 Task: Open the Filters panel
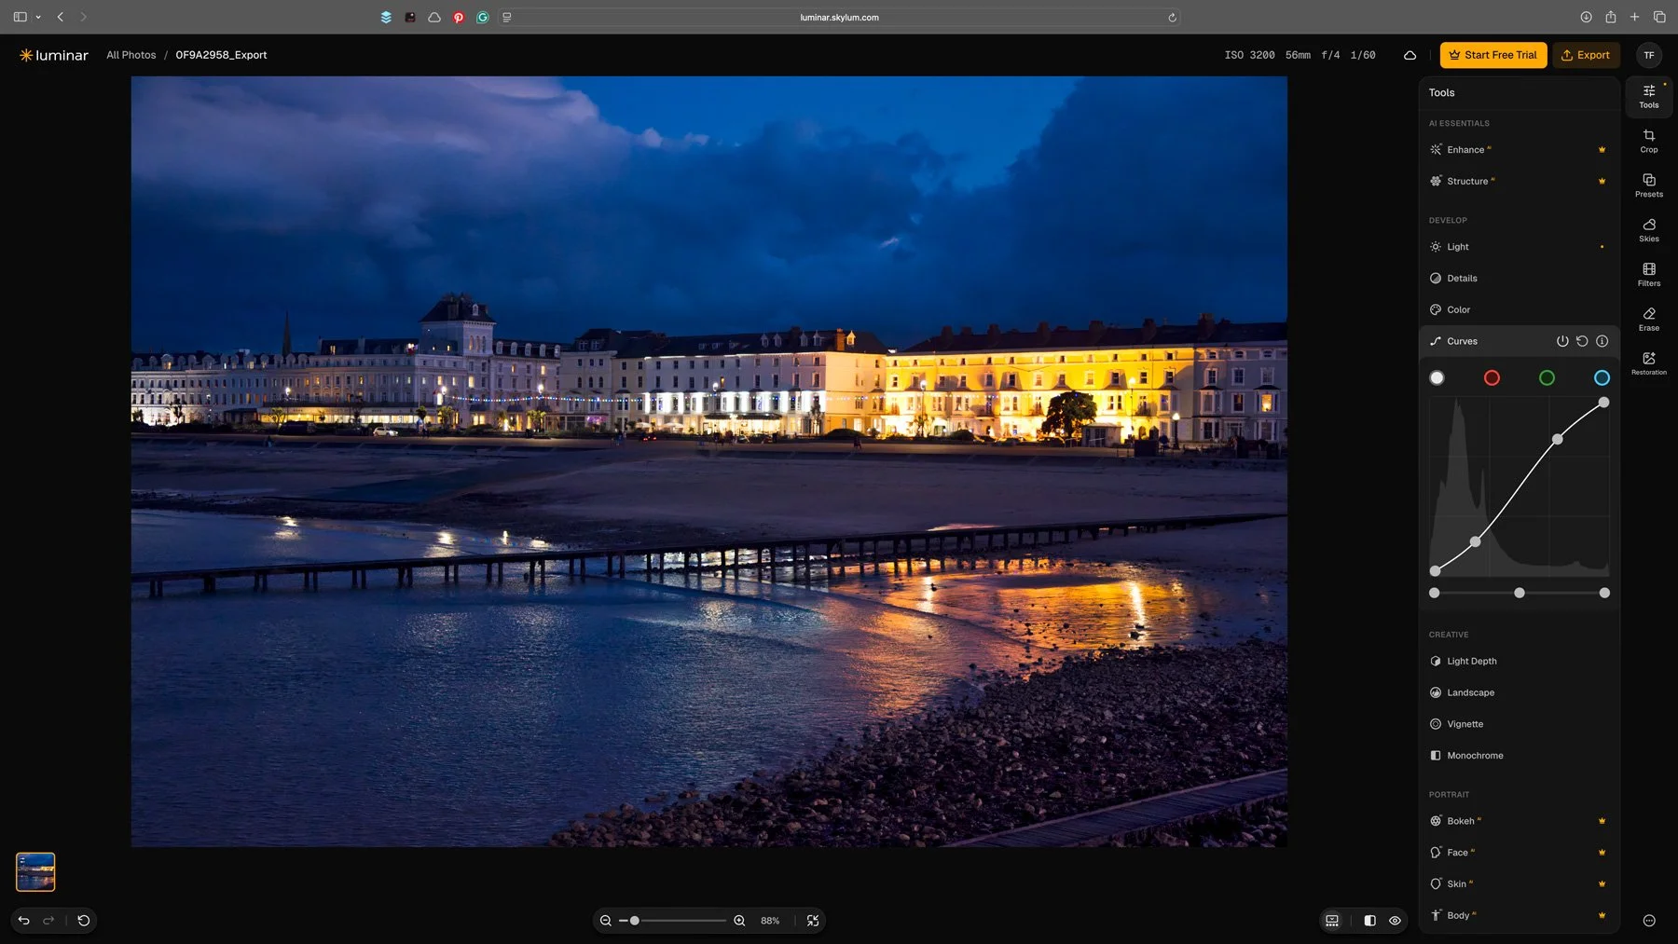1648,275
